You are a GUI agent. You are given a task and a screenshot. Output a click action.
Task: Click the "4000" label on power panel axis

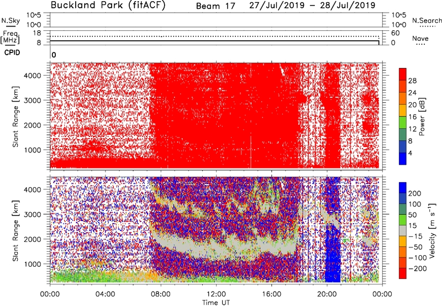[32, 76]
